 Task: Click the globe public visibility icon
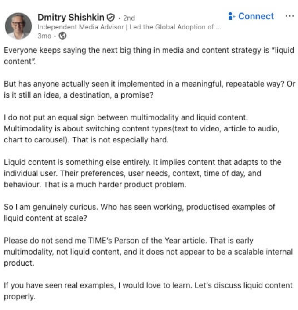click(x=63, y=36)
